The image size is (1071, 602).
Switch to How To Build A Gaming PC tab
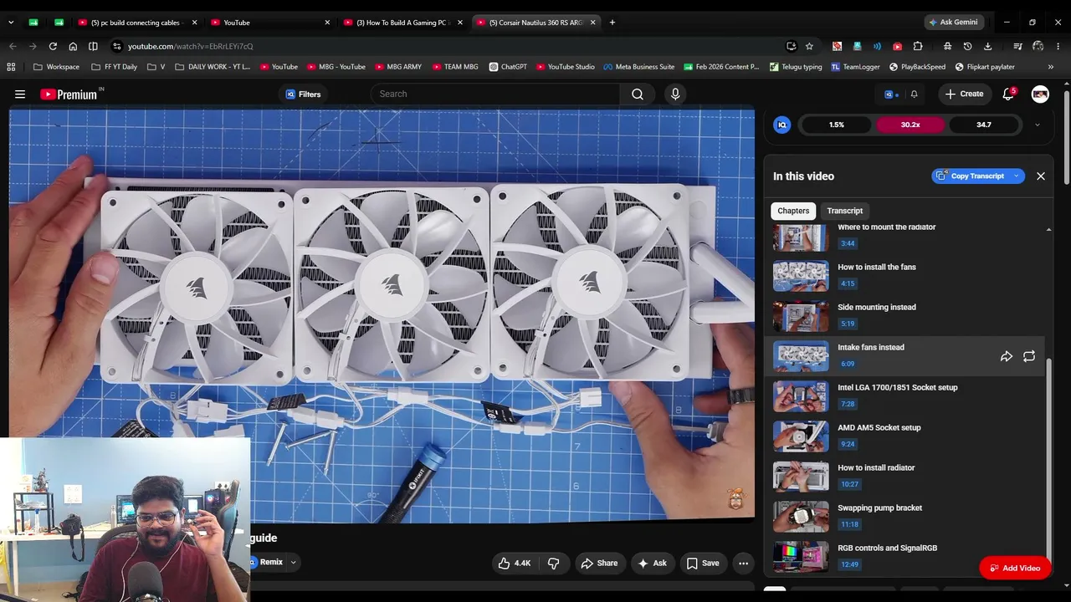pyautogui.click(x=402, y=23)
